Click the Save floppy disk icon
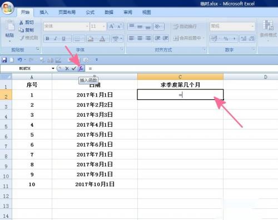Viewport: 278px width, 220px height. pos(4,60)
